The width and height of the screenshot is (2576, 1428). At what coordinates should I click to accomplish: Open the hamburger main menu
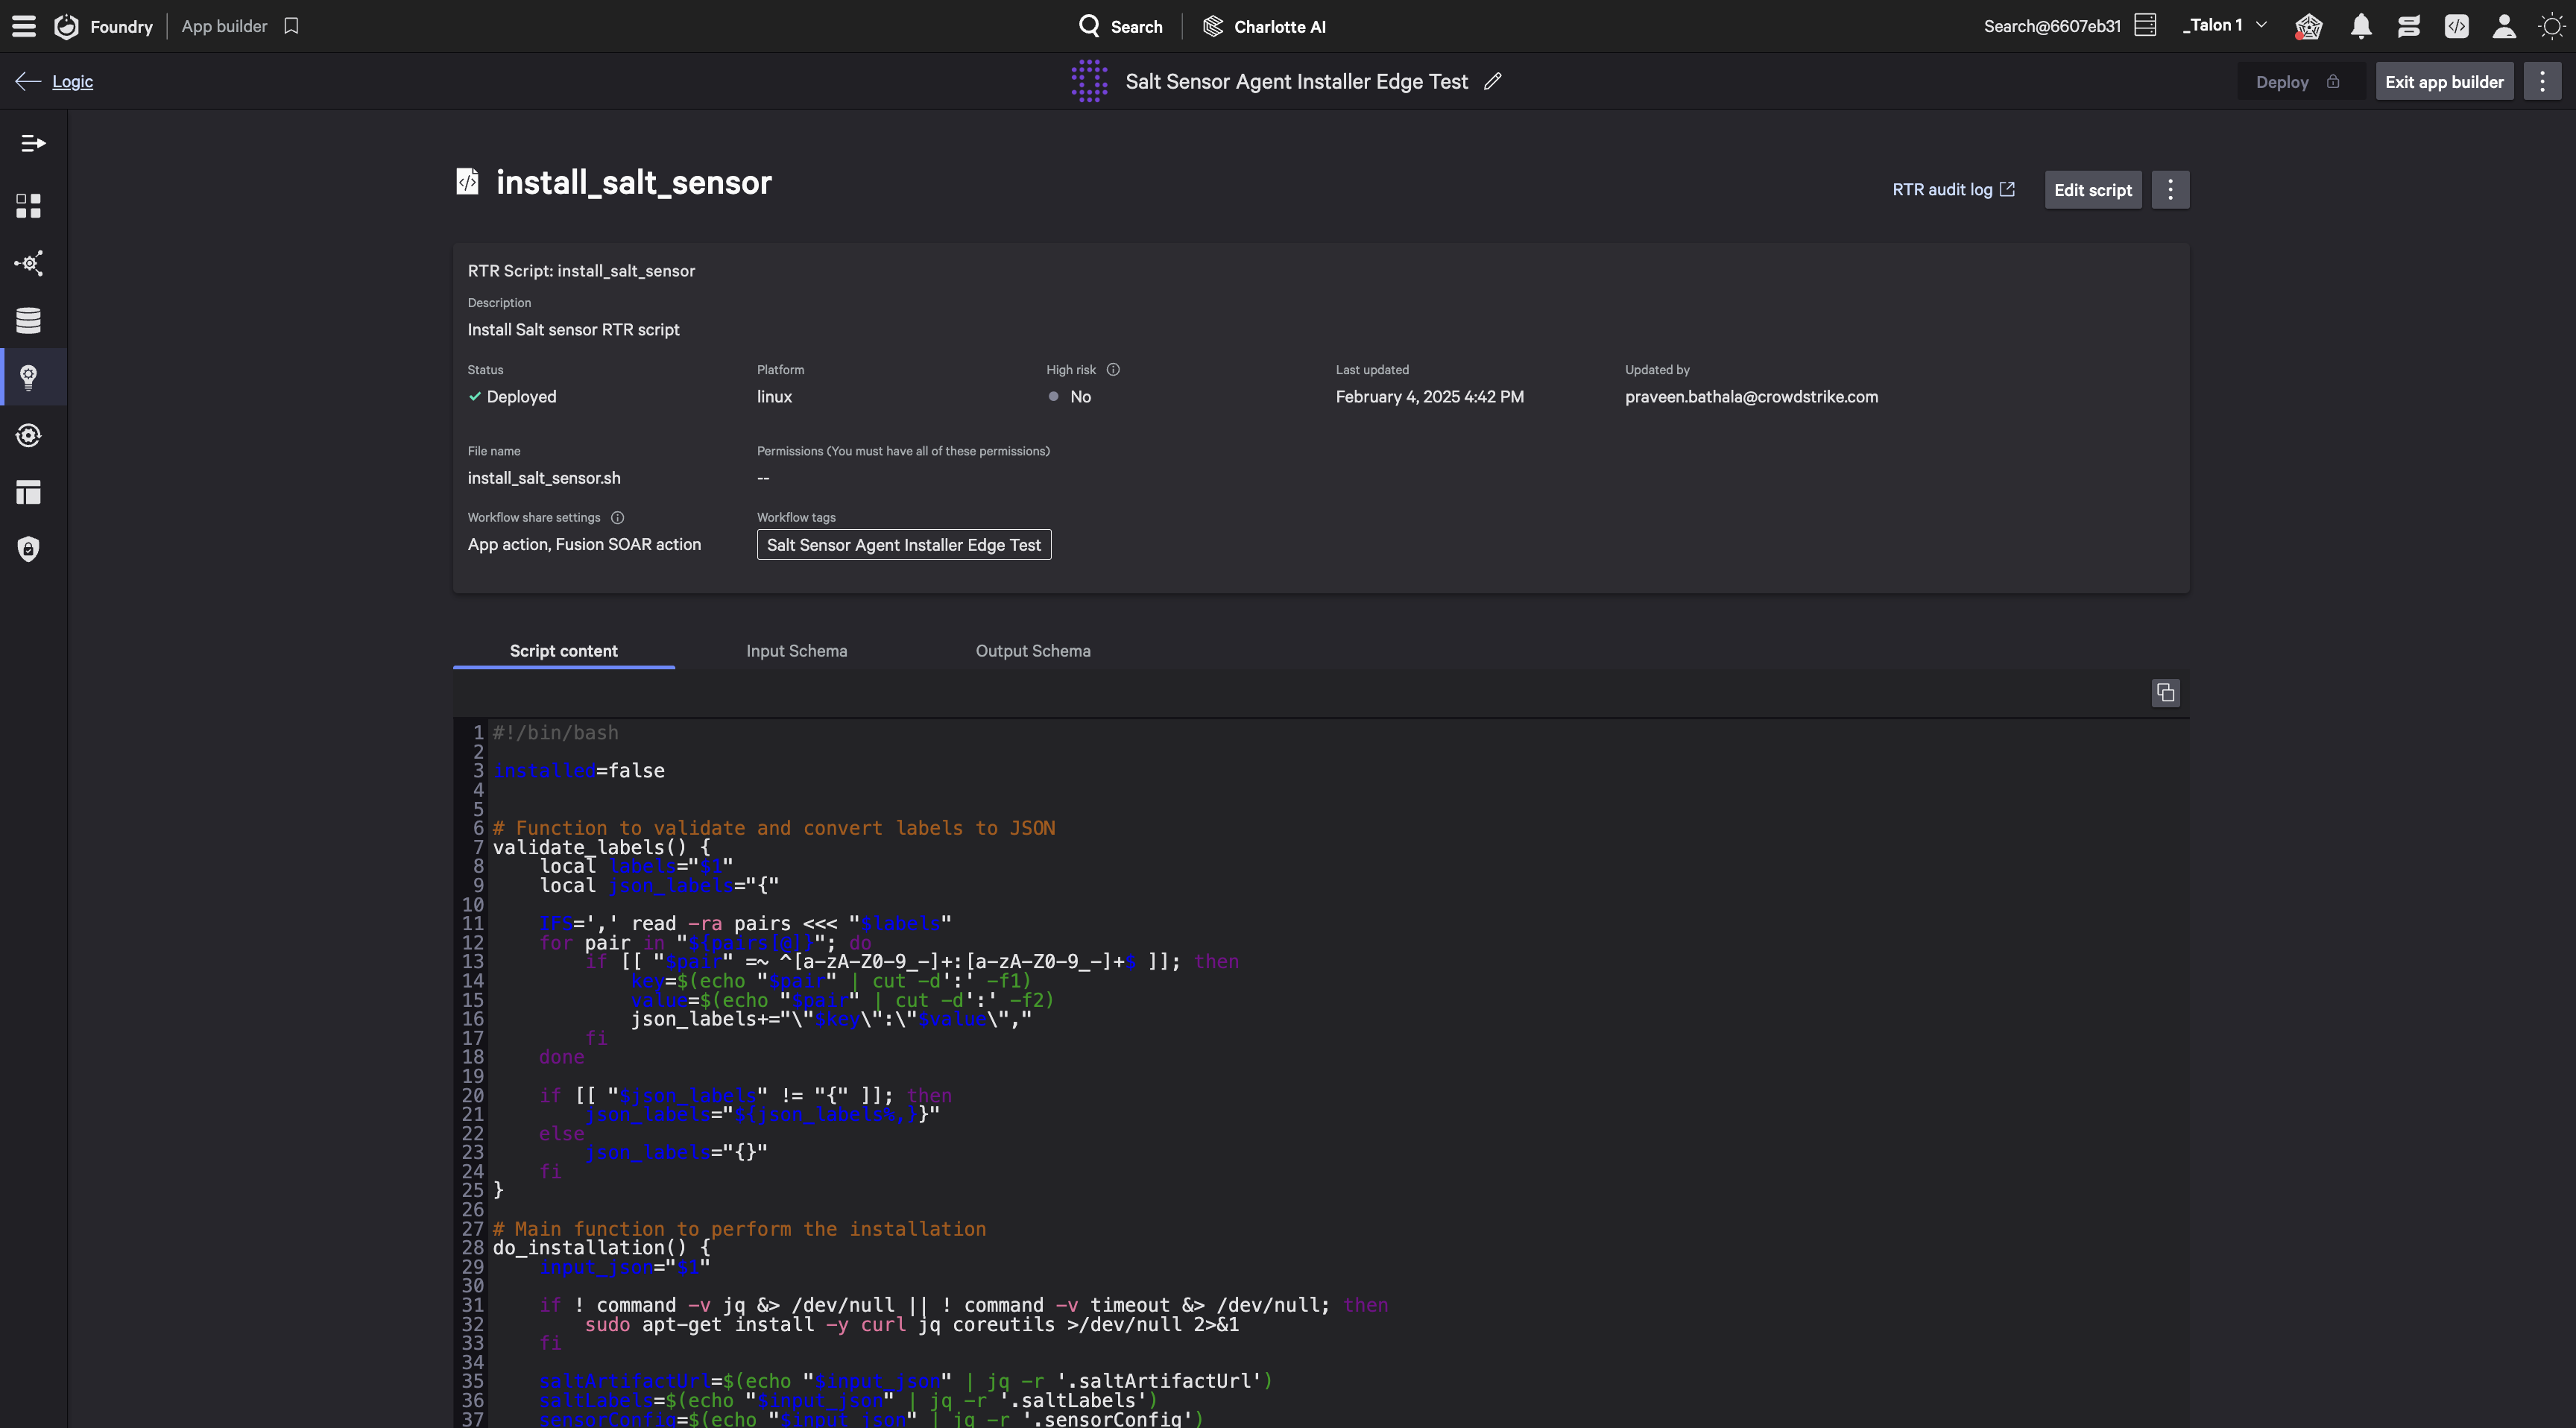[24, 26]
